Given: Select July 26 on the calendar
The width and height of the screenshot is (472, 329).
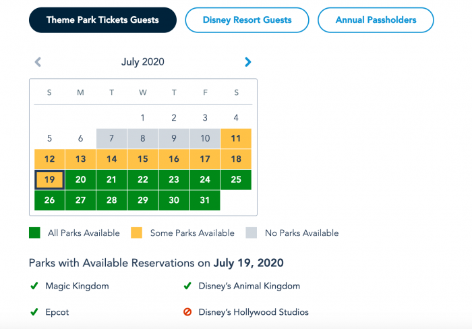Looking at the screenshot, I should pyautogui.click(x=49, y=200).
